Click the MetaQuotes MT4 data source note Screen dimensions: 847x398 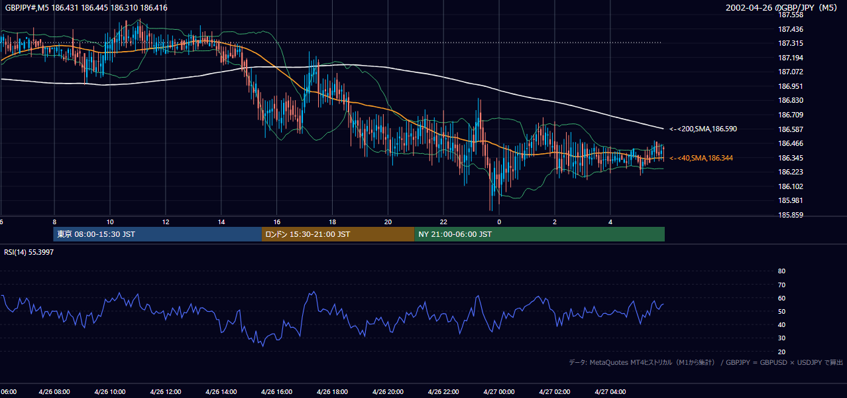click(x=706, y=362)
